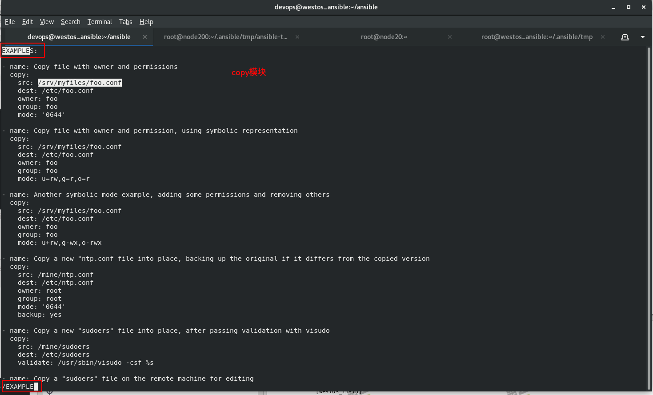
Task: Open the Tabs menu
Action: pos(126,22)
